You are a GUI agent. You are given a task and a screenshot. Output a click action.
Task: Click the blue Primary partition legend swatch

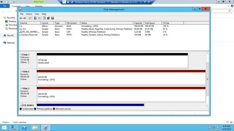[x=35, y=109]
